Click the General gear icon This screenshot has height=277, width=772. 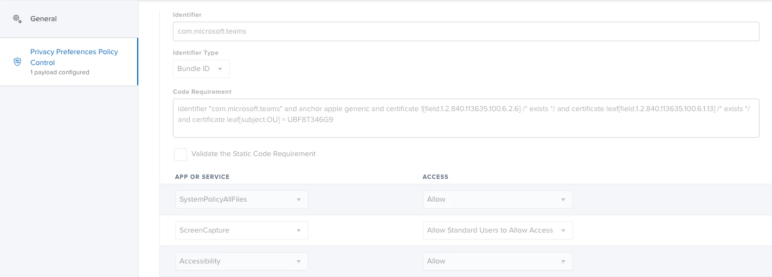(x=17, y=18)
